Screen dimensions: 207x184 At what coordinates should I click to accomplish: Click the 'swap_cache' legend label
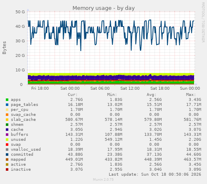[x=23, y=115]
